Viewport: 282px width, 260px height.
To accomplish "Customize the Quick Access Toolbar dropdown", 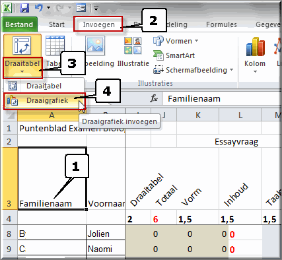I will (96, 9).
